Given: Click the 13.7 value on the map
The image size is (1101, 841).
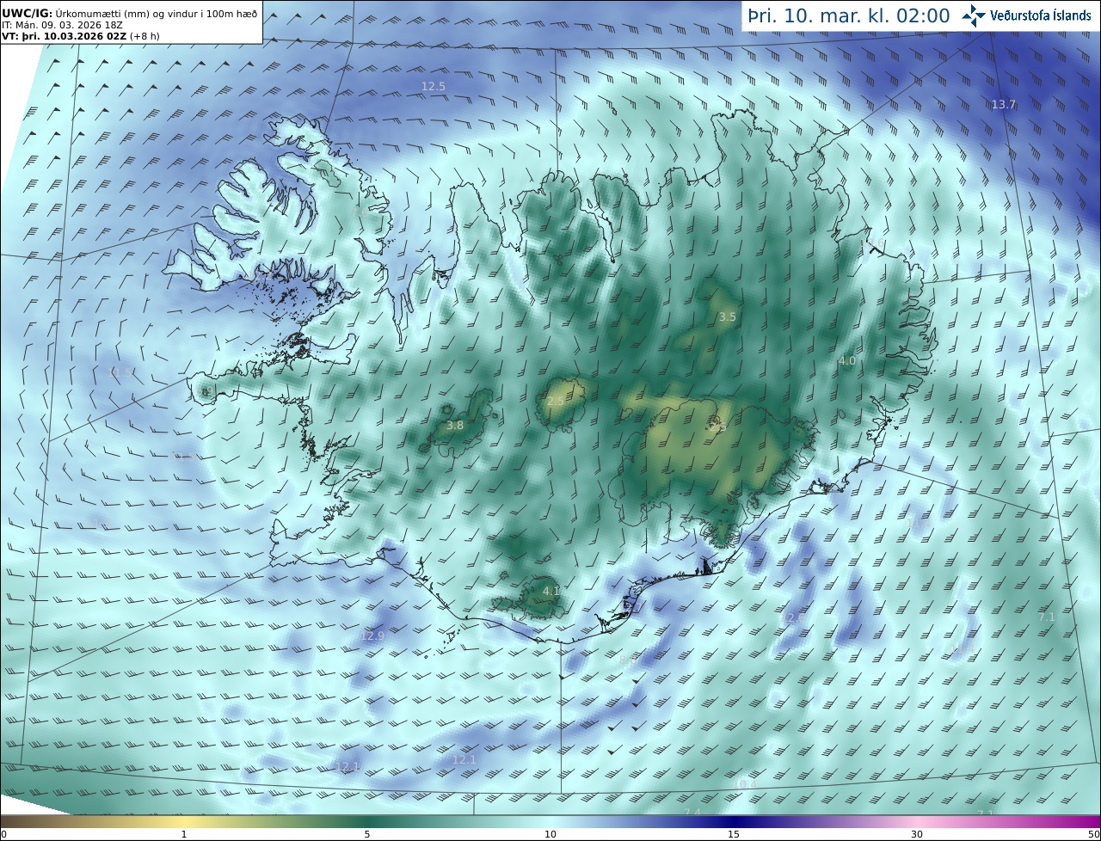Looking at the screenshot, I should pos(1004,105).
